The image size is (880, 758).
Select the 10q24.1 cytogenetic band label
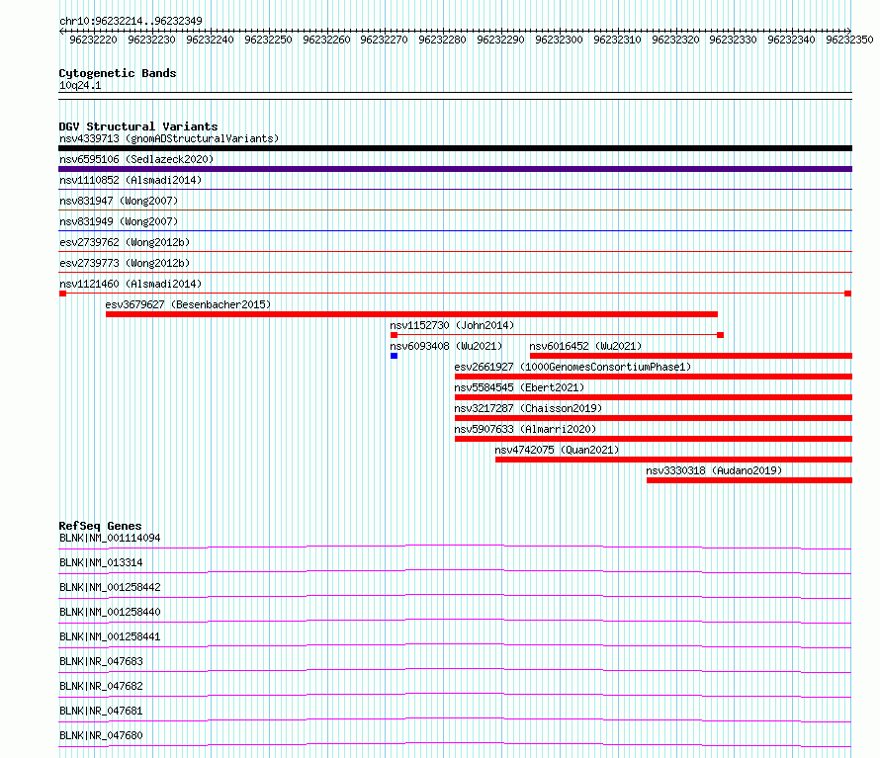click(x=80, y=85)
